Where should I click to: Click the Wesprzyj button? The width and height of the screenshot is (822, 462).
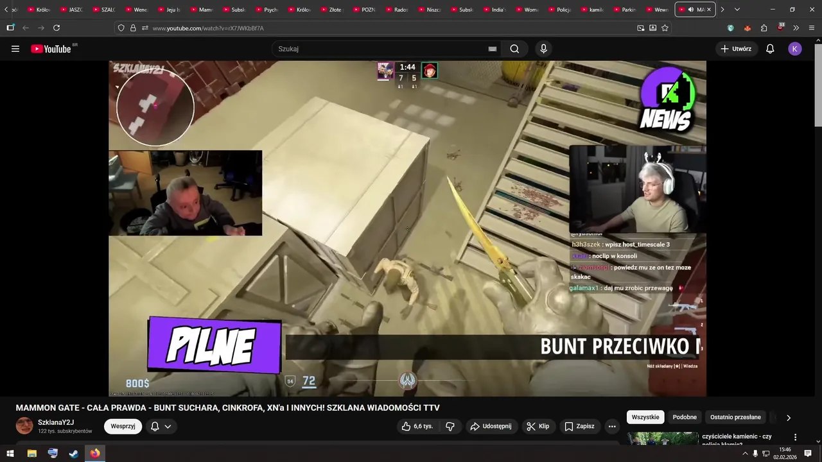123,426
